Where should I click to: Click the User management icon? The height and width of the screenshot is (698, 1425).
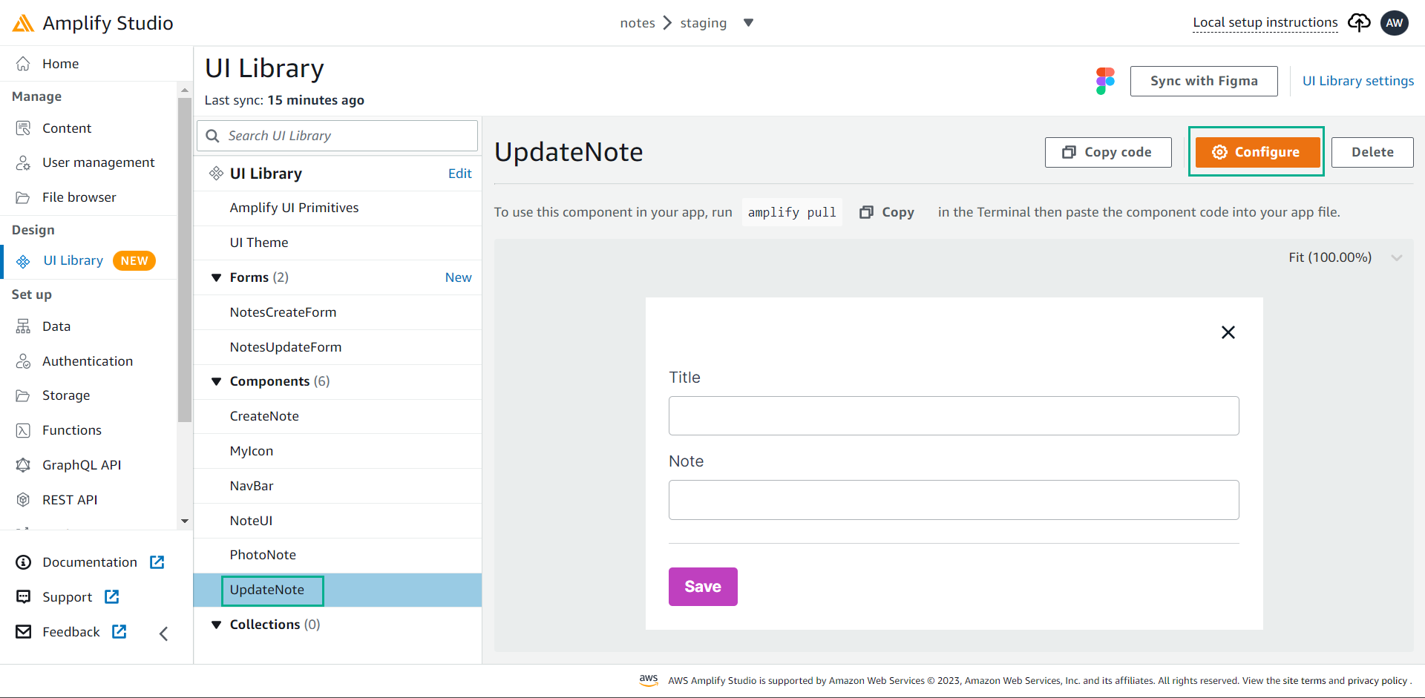(x=23, y=162)
